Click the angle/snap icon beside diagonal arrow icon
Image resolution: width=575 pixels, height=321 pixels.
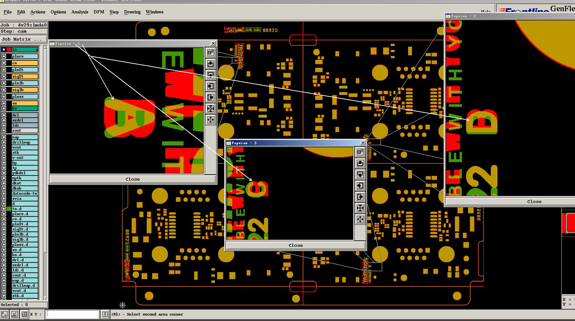(14, 315)
